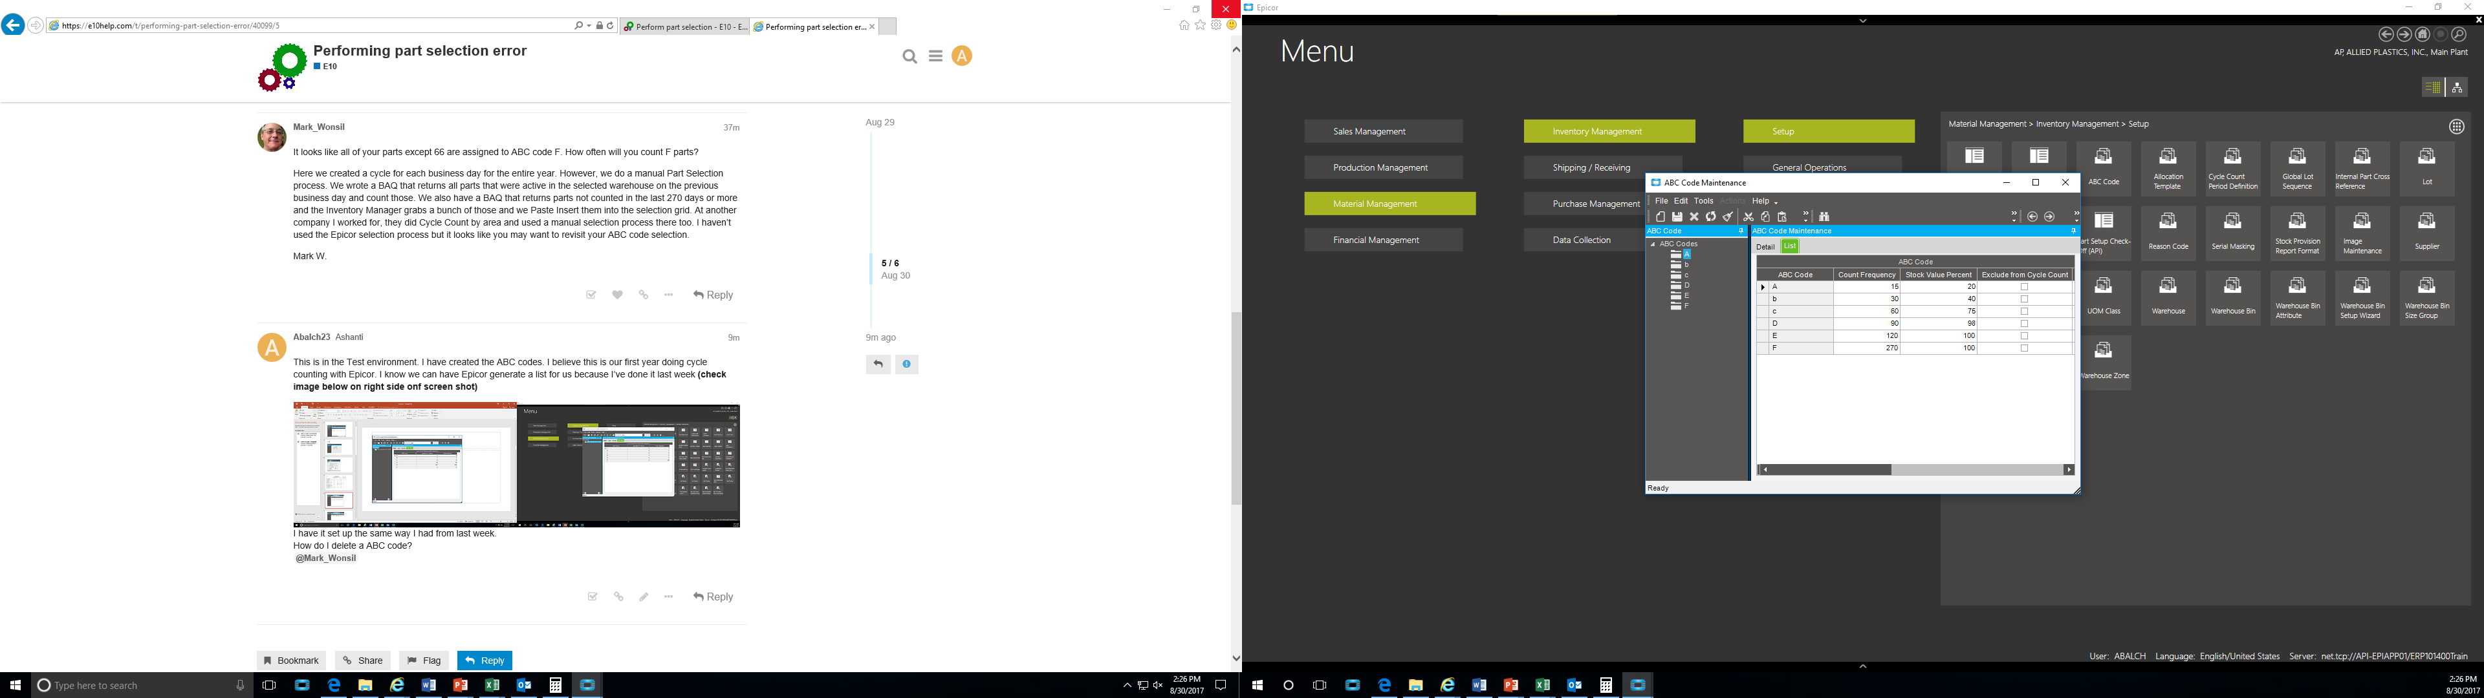Open hamburger menu icon on forum header
This screenshot has width=2484, height=698.
pos(935,56)
